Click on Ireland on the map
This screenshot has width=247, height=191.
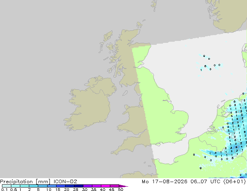(90, 104)
